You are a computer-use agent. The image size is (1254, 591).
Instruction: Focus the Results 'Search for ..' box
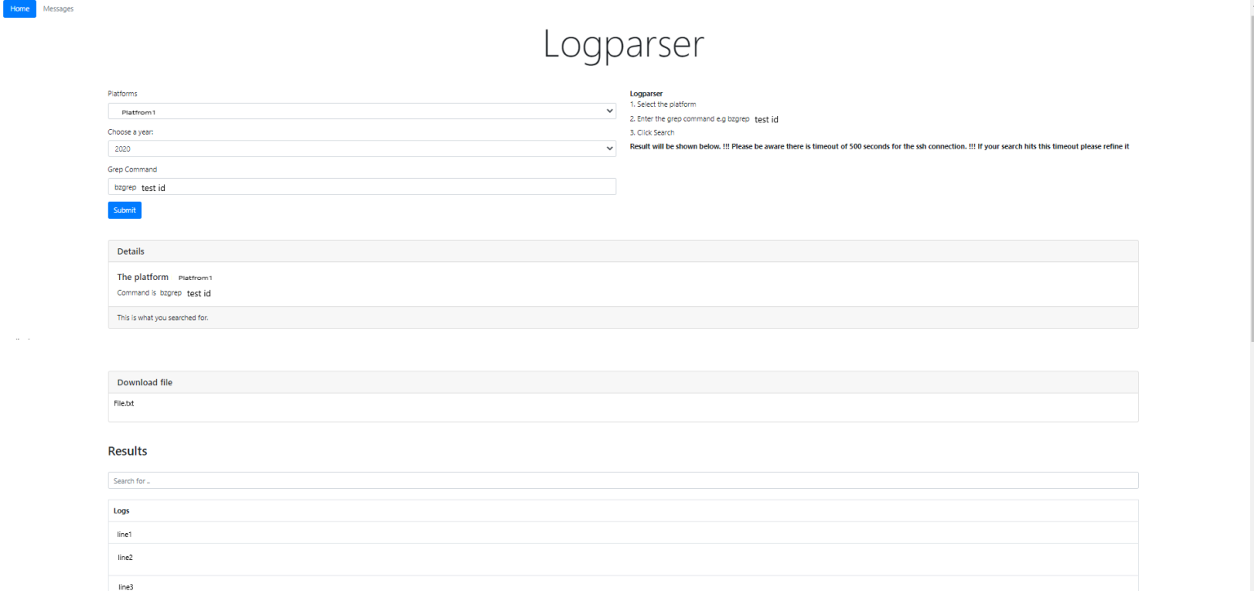622,481
